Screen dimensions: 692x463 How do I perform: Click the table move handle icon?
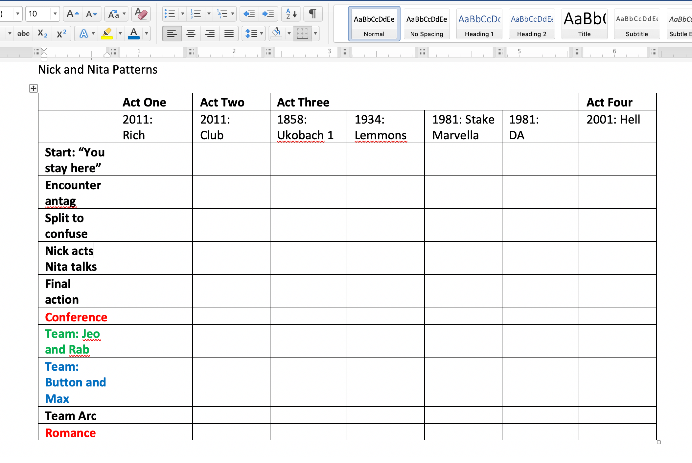34,88
